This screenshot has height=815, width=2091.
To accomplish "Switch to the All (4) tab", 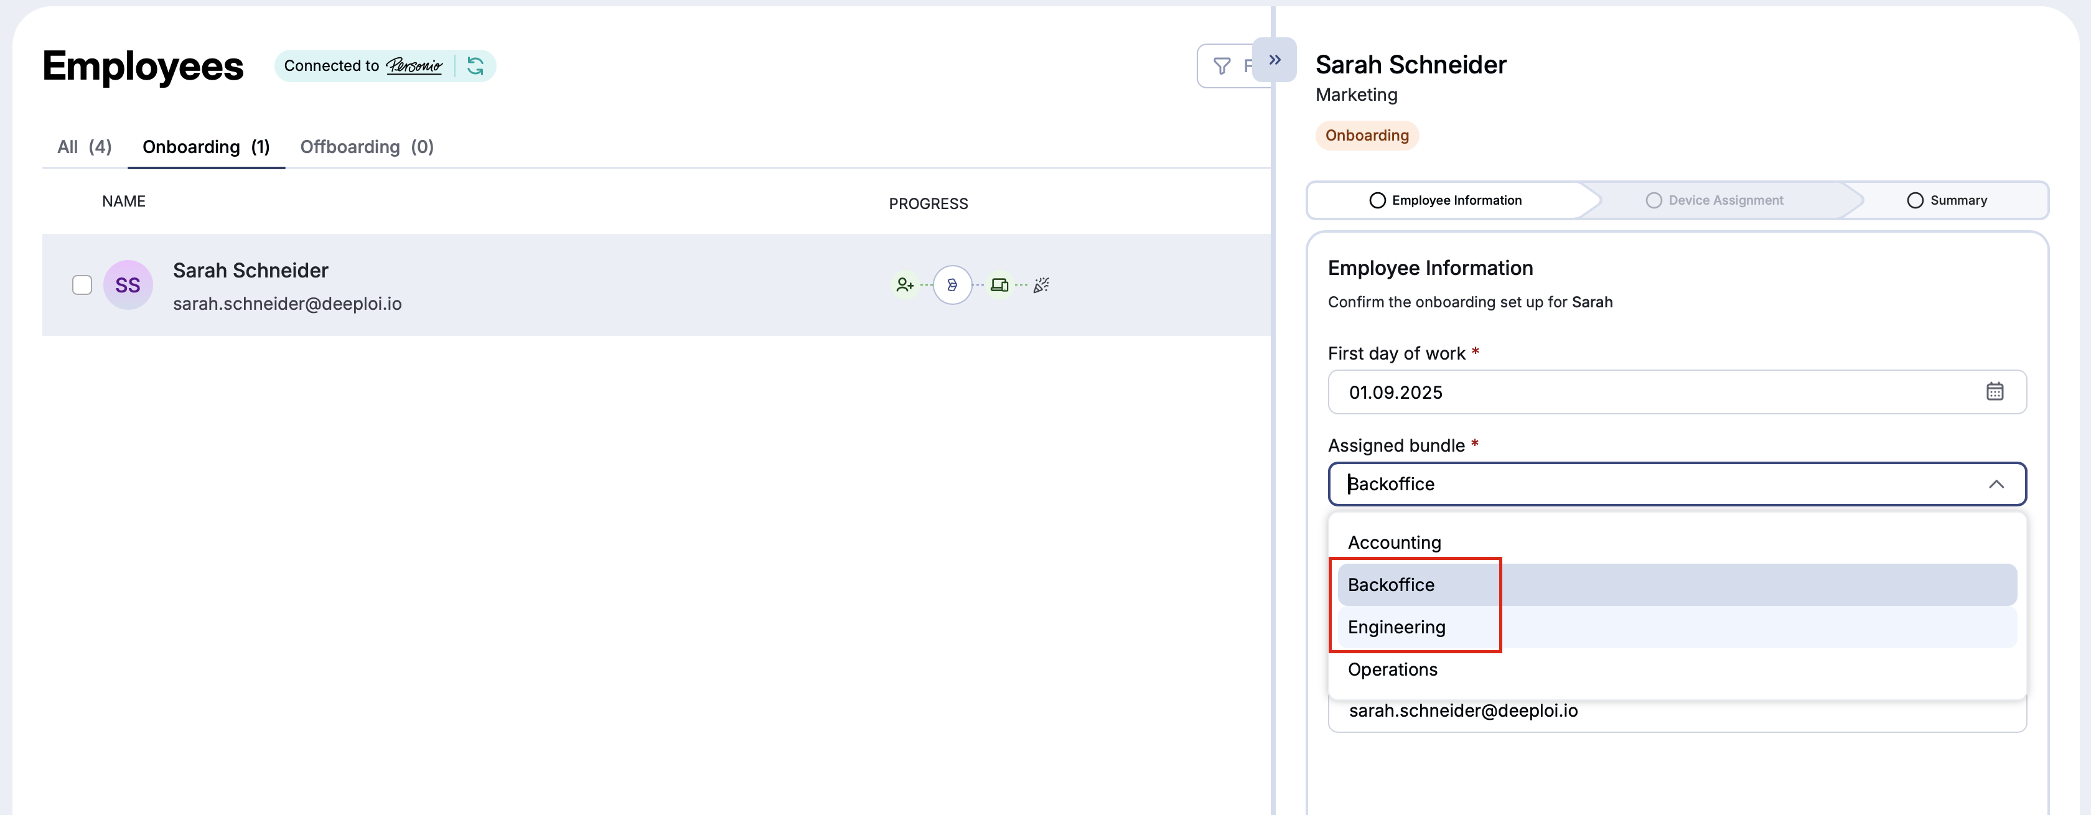I will click(85, 147).
